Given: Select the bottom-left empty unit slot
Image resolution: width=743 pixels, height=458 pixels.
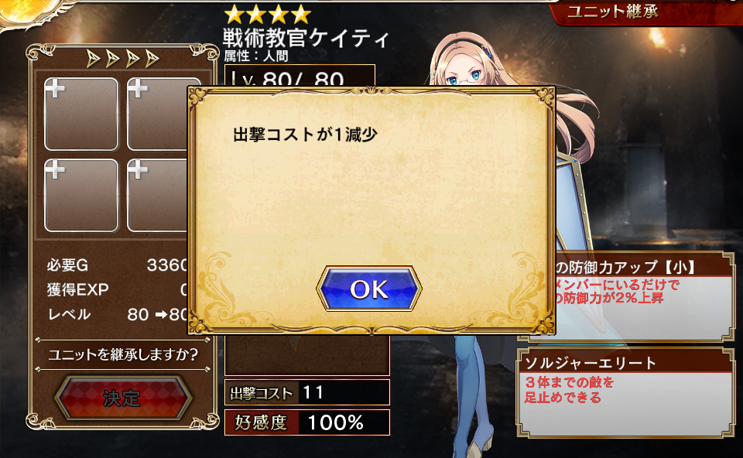Looking at the screenshot, I should (81, 195).
